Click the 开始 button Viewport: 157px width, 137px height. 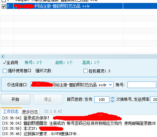pyautogui.click(x=15, y=99)
